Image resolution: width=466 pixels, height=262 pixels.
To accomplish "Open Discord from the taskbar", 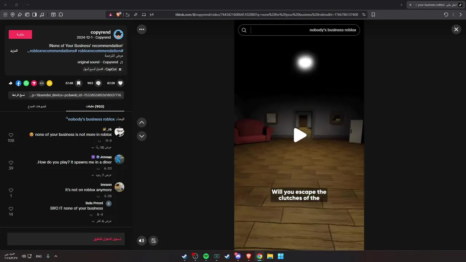I will click(238, 256).
